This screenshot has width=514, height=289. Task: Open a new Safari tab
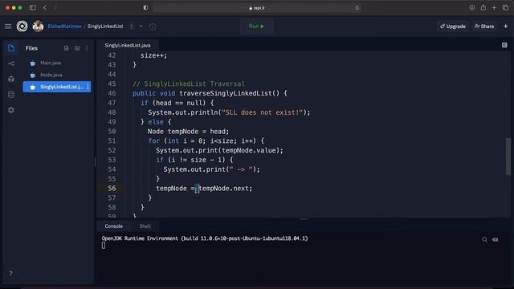[494, 7]
